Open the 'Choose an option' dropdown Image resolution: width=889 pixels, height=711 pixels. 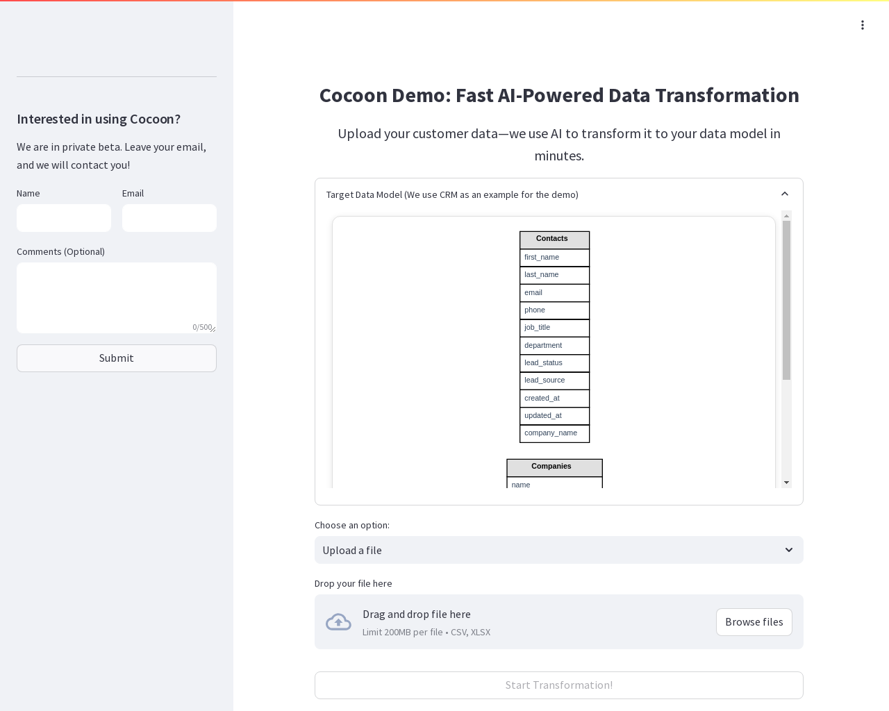pos(559,550)
